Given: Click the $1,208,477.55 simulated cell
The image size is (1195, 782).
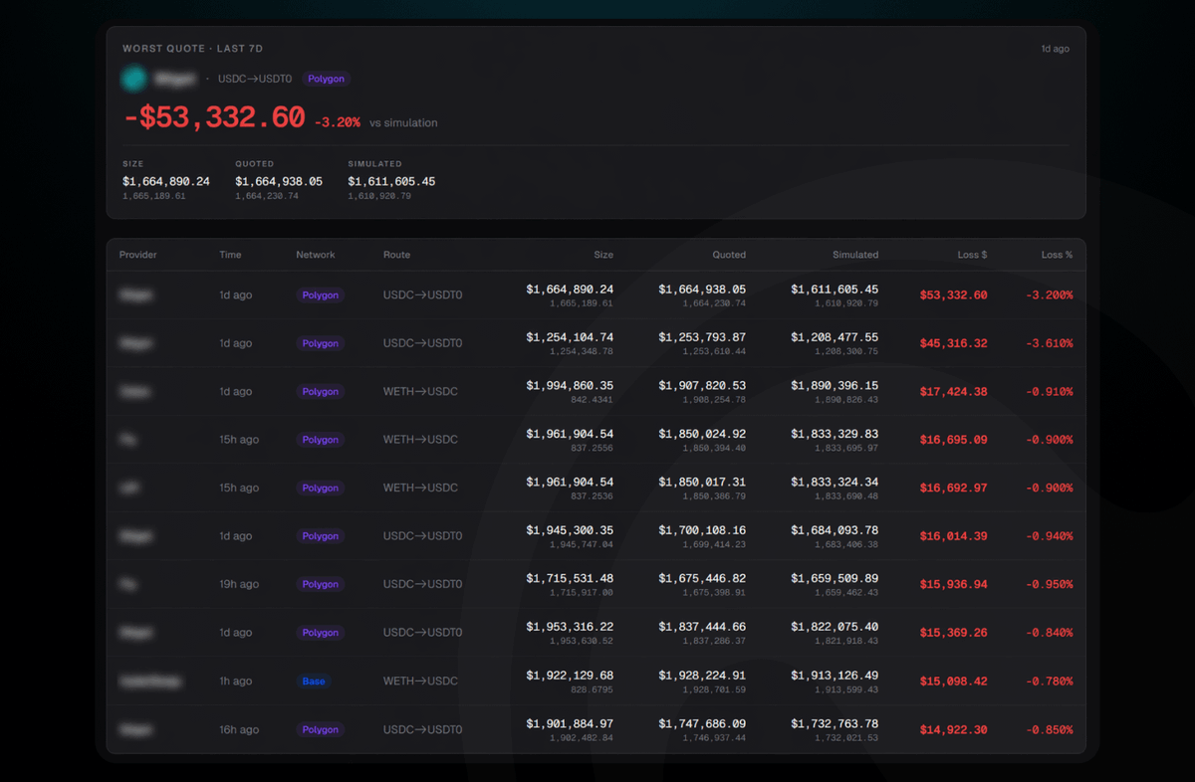Looking at the screenshot, I should 835,337.
